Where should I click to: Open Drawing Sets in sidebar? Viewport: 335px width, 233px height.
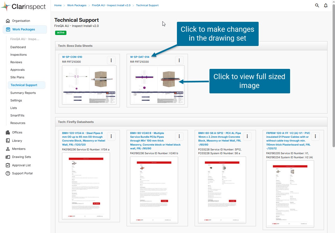tap(21, 157)
